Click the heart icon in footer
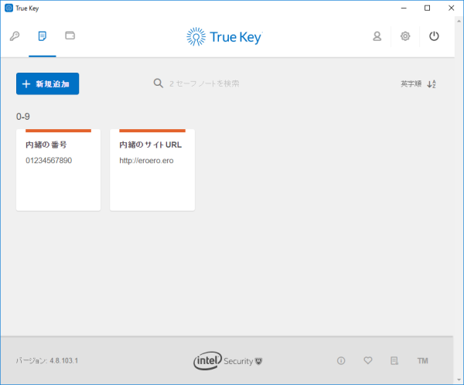The width and height of the screenshot is (464, 385). tap(368, 360)
